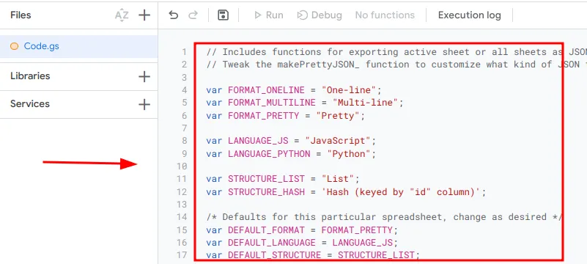Viewport: 587px width, 264px height.
Task: Click the Services section label
Action: 30,103
